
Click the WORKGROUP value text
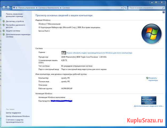(67, 89)
